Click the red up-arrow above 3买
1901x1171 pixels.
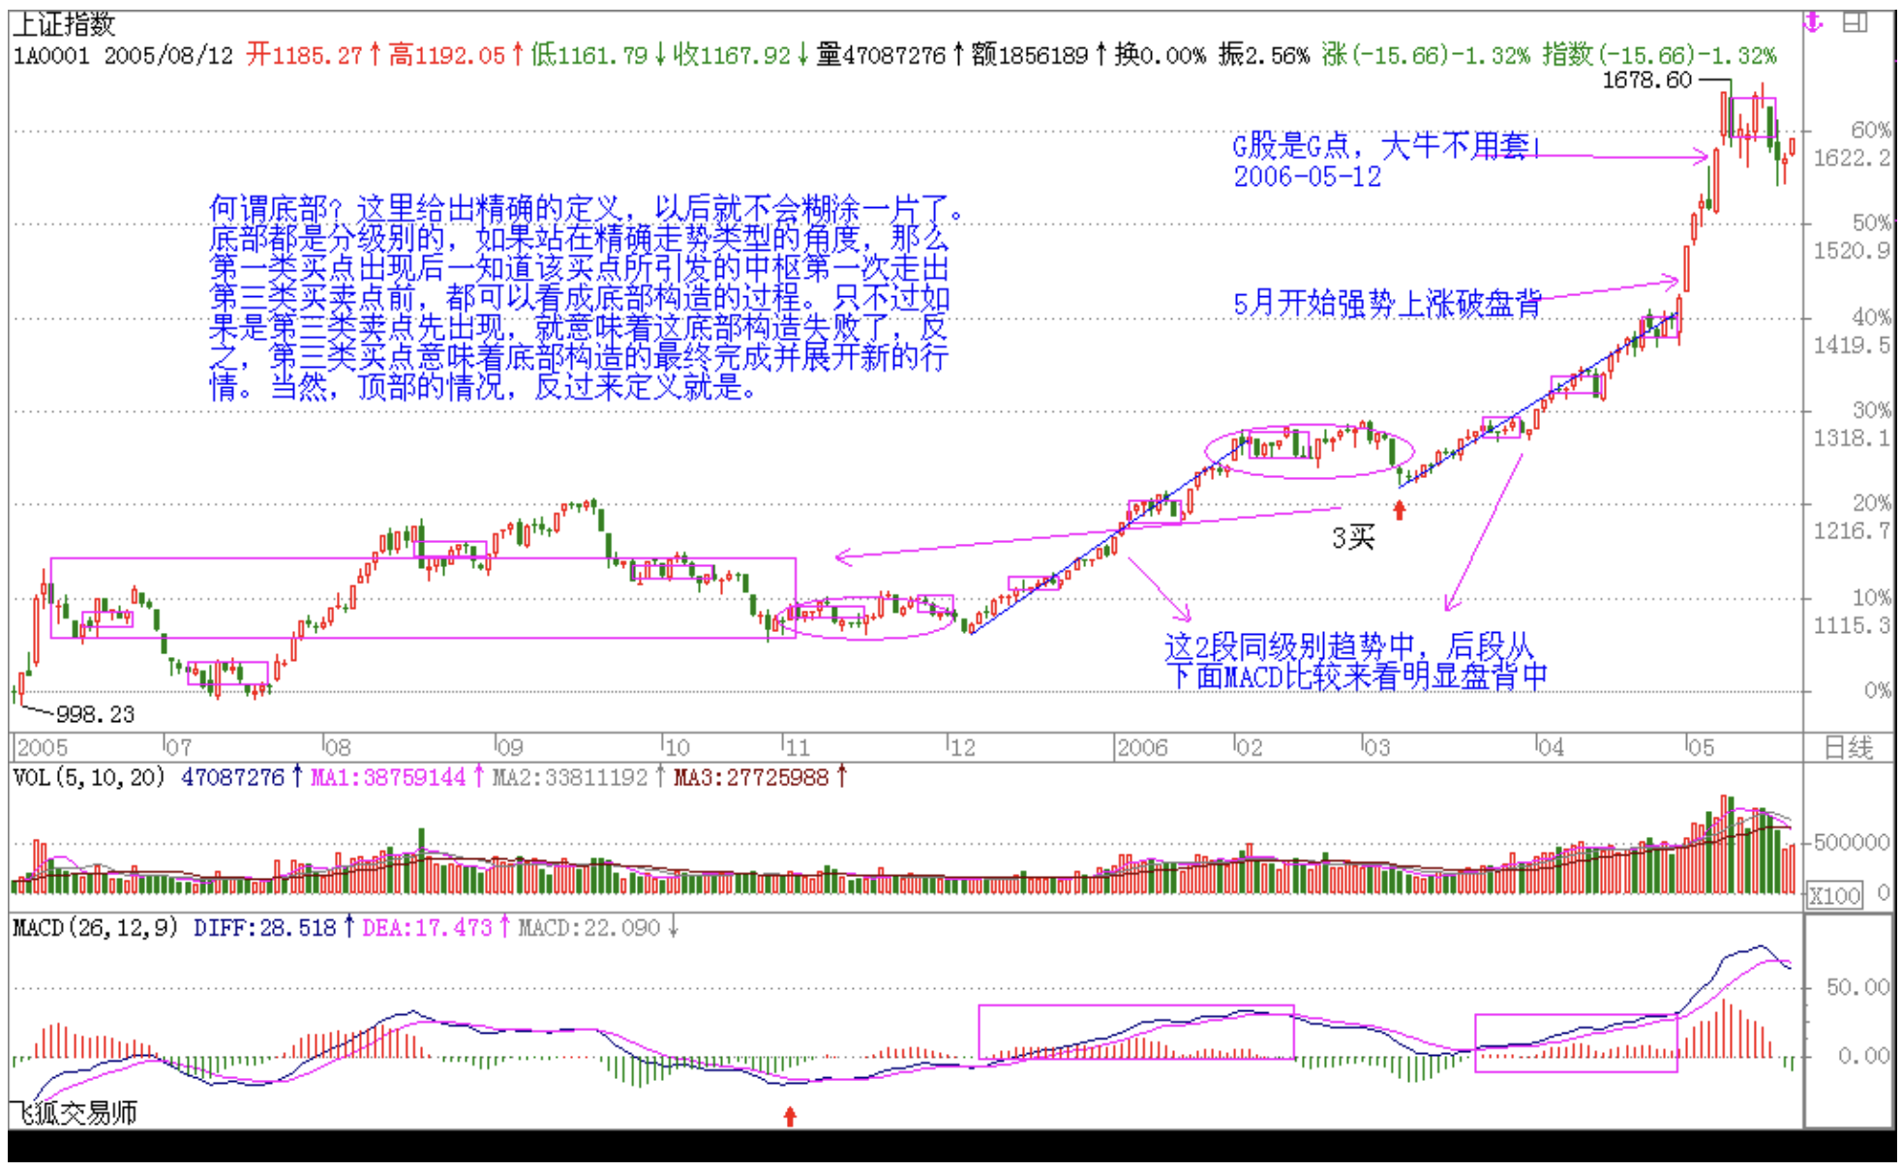point(1399,509)
